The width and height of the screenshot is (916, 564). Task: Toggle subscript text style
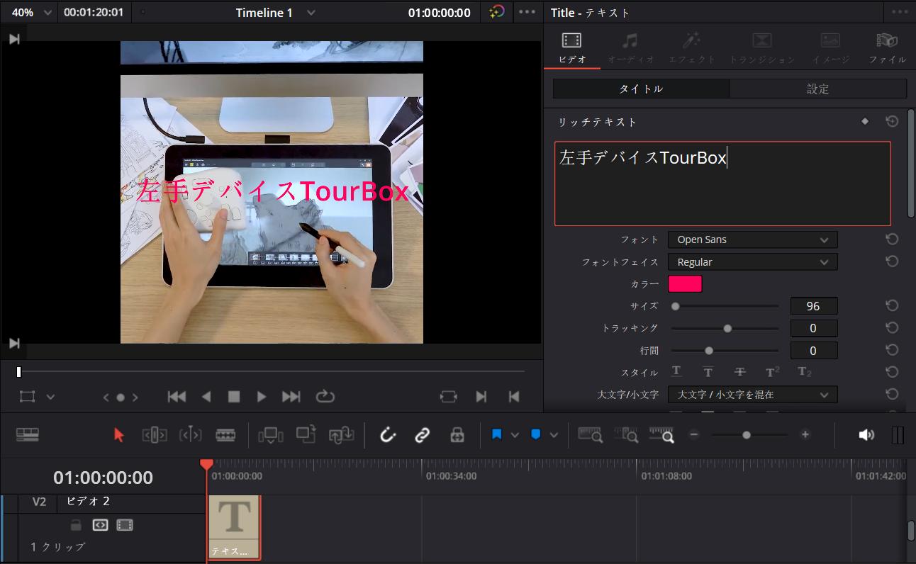[805, 372]
